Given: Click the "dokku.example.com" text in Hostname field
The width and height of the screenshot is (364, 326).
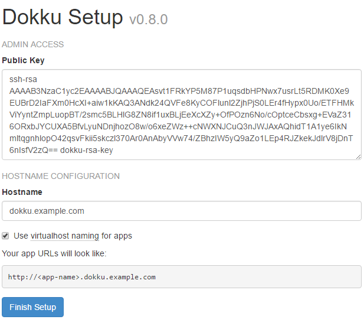Looking at the screenshot, I should (47, 211).
